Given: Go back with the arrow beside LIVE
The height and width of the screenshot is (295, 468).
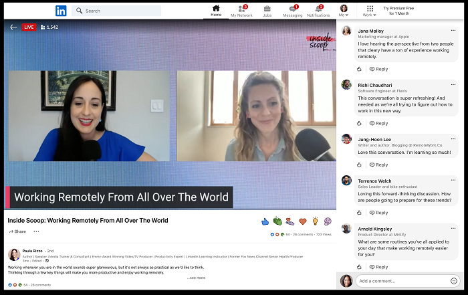Looking at the screenshot, I should 13,27.
